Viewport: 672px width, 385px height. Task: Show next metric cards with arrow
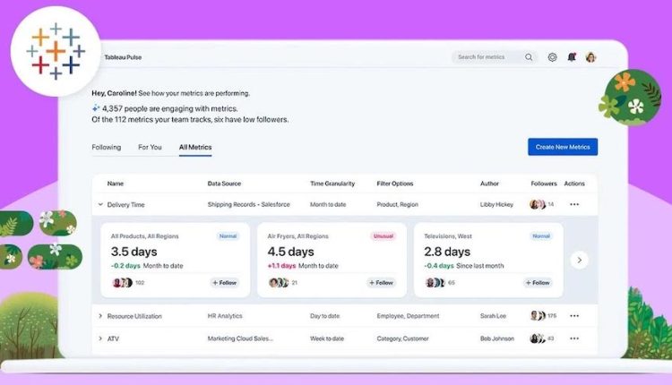coord(580,260)
